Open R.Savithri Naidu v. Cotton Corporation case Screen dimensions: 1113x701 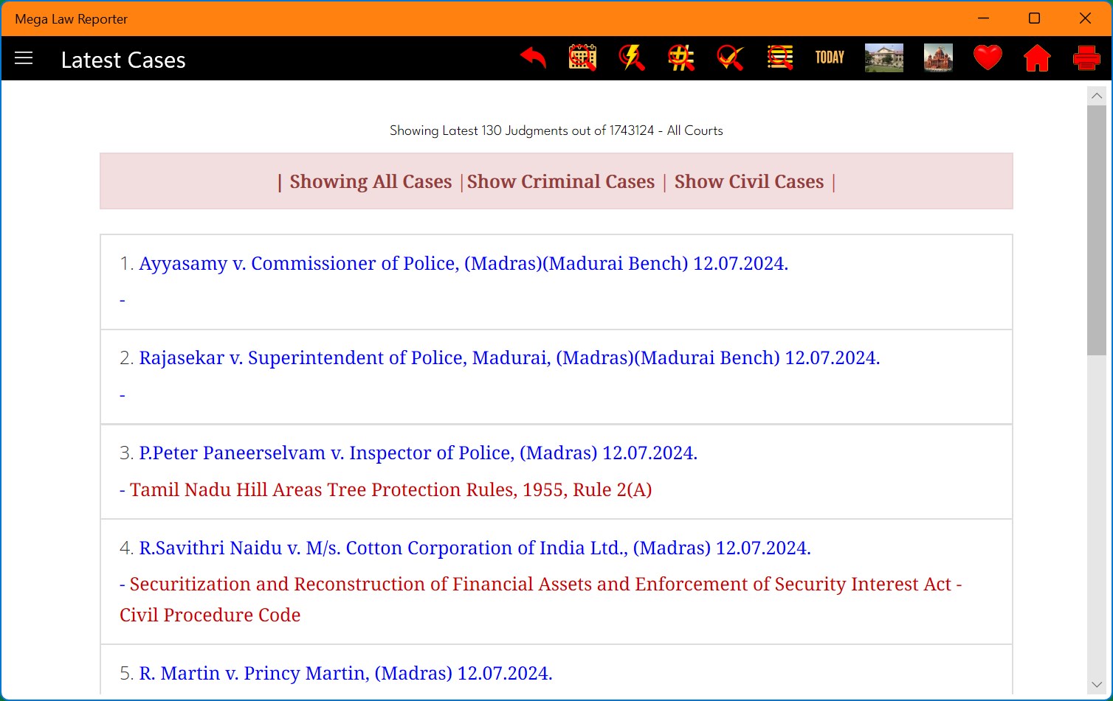click(x=475, y=548)
